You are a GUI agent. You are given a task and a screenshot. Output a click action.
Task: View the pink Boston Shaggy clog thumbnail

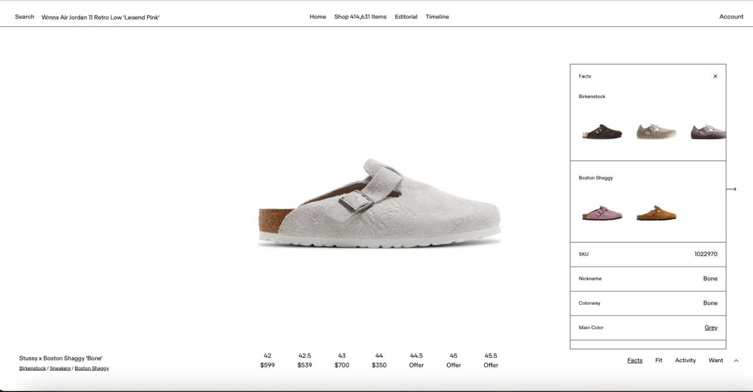[x=602, y=213]
